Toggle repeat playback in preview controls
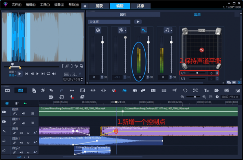Viewport: 243px width, 160px height. tap(48, 74)
